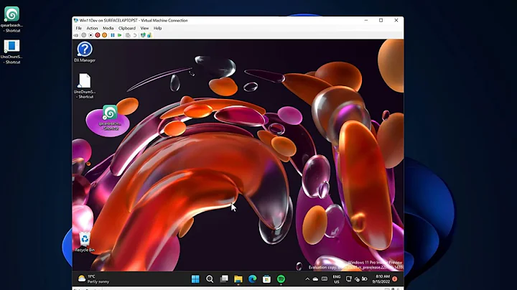Open the weather widget showing Partly sunny
The height and width of the screenshot is (290, 517).
pos(93,279)
